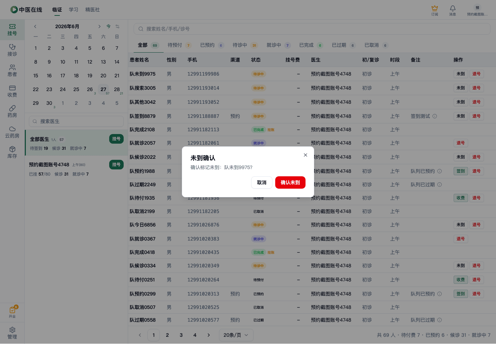496x344 pixels.
Task: Click info icon in 队过期2249 row's 队列已过期 note
Action: 440,185
